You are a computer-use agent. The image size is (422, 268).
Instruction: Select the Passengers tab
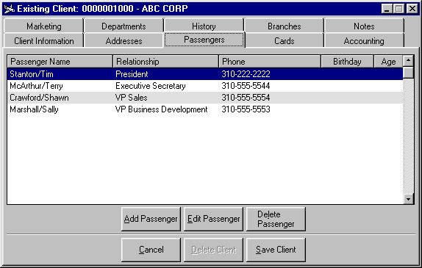(x=204, y=40)
